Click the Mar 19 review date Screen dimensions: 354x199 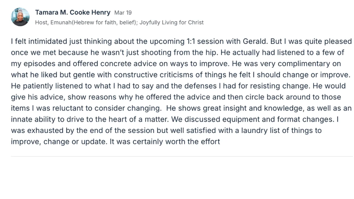(123, 13)
